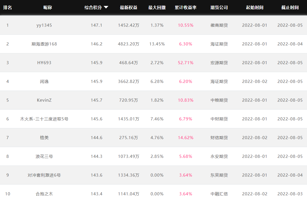Click equity 468.64万
Screen dimensions: 307x202
[x=129, y=63]
